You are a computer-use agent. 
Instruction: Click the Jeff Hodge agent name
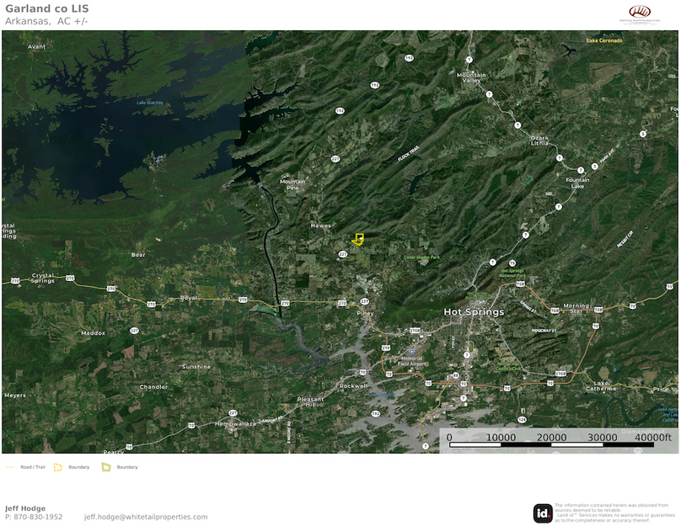click(x=25, y=508)
